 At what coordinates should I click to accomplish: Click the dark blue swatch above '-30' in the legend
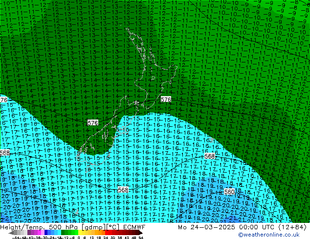coord(46,232)
